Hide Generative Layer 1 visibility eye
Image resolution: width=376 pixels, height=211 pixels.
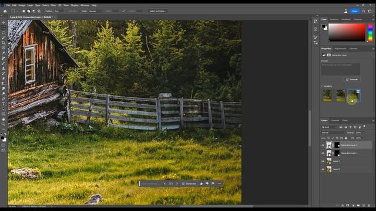323,153
